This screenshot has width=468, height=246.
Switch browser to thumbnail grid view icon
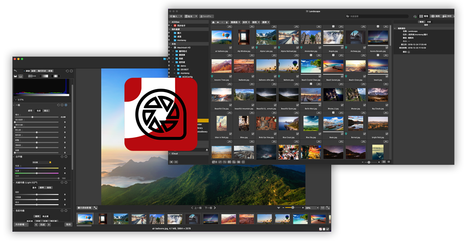[x=388, y=162]
